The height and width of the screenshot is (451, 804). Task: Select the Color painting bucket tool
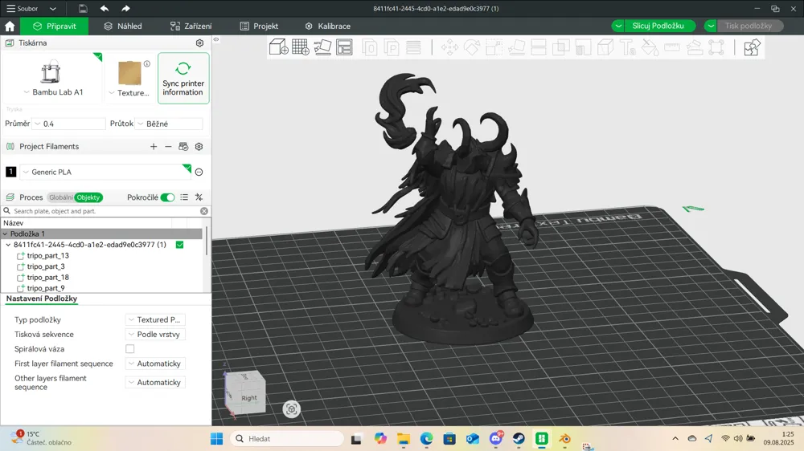coord(650,47)
